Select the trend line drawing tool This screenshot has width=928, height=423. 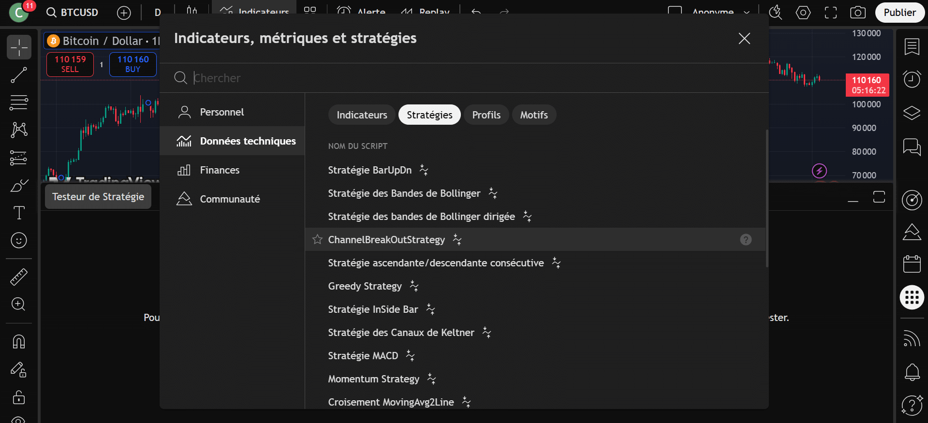(x=19, y=75)
